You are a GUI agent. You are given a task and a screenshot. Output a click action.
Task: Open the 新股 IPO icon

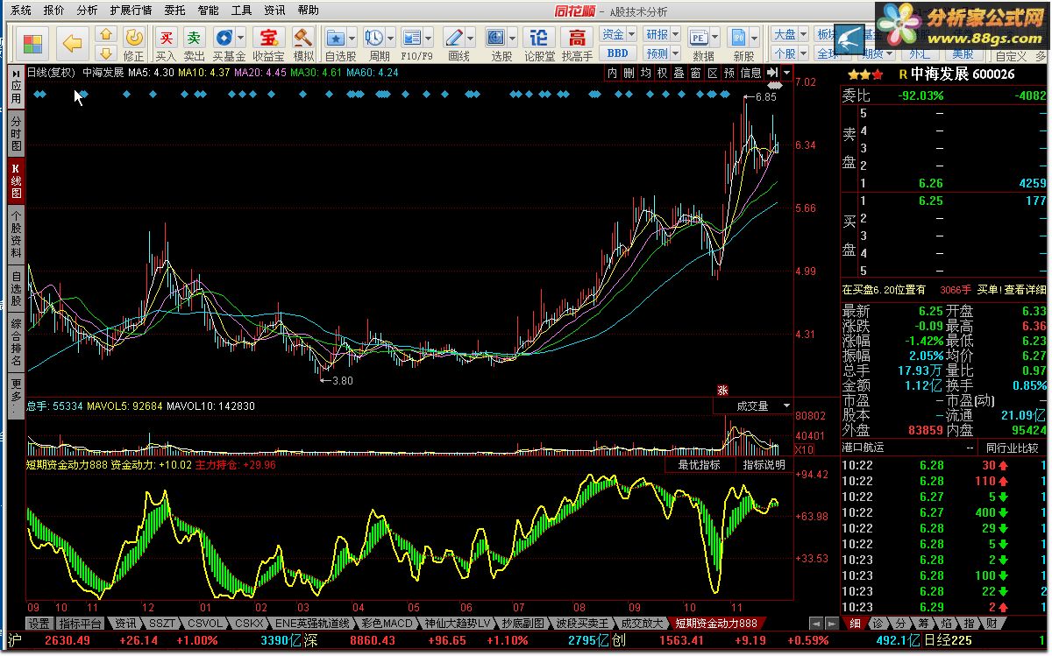click(738, 38)
